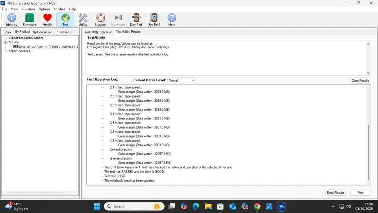Screen dimensions: 378x213
Task: Open the clock showing 23:36
Action: tap(364, 206)
